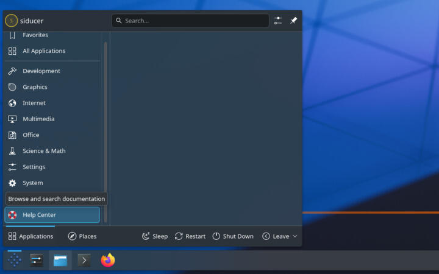Click the Graphics category icon
Image resolution: width=439 pixels, height=274 pixels.
pos(12,87)
